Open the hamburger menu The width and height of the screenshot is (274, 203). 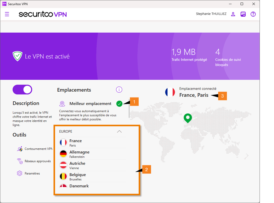7,14
